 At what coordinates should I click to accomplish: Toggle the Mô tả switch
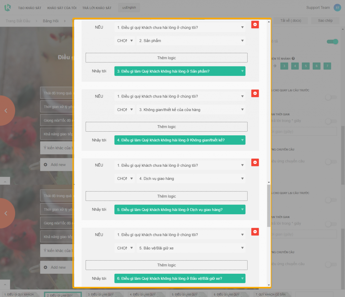[332, 42]
